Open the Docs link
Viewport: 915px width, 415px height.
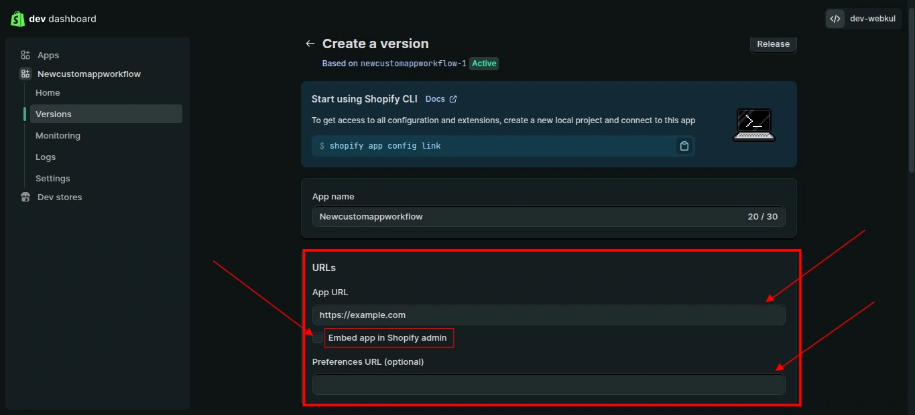click(x=435, y=99)
